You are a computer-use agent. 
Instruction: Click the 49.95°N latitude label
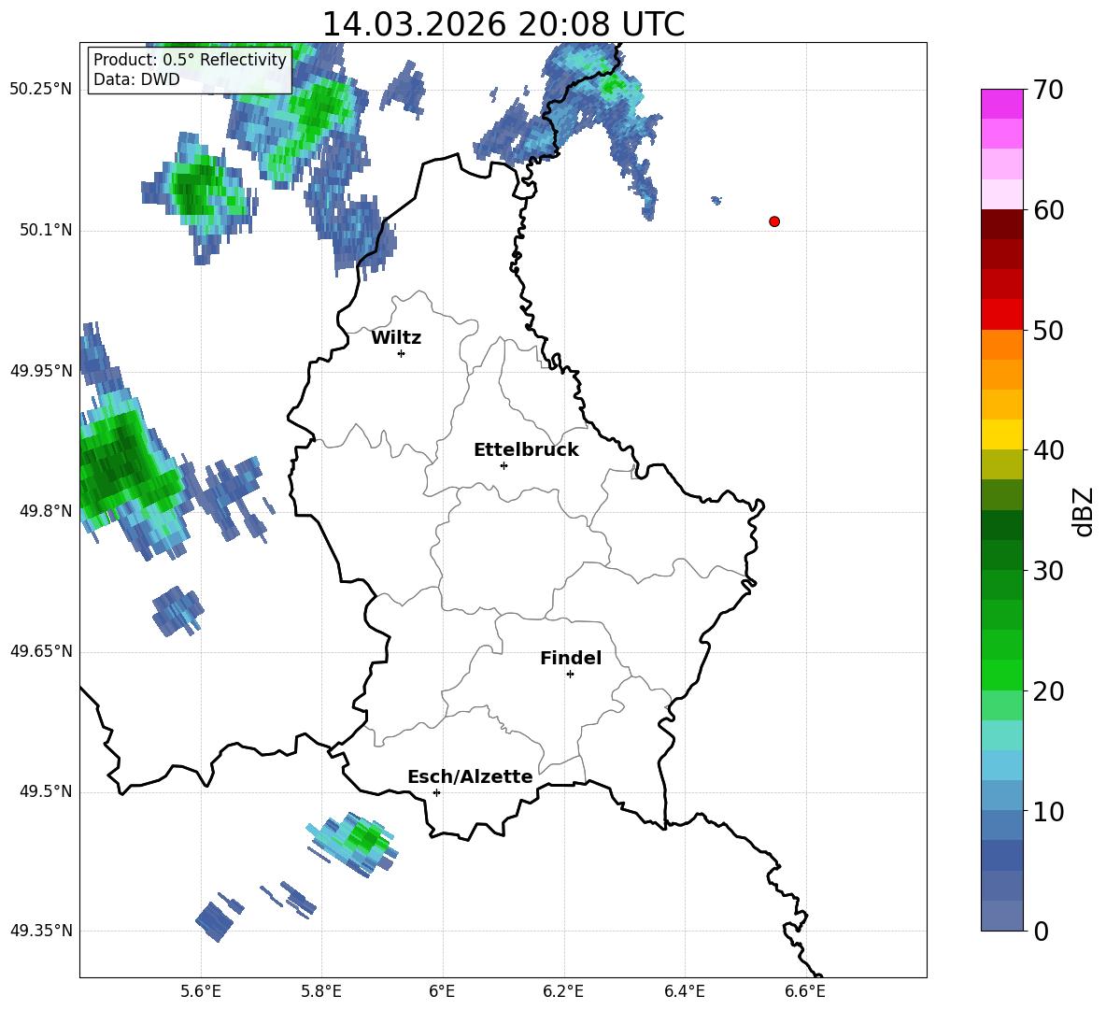pos(41,370)
